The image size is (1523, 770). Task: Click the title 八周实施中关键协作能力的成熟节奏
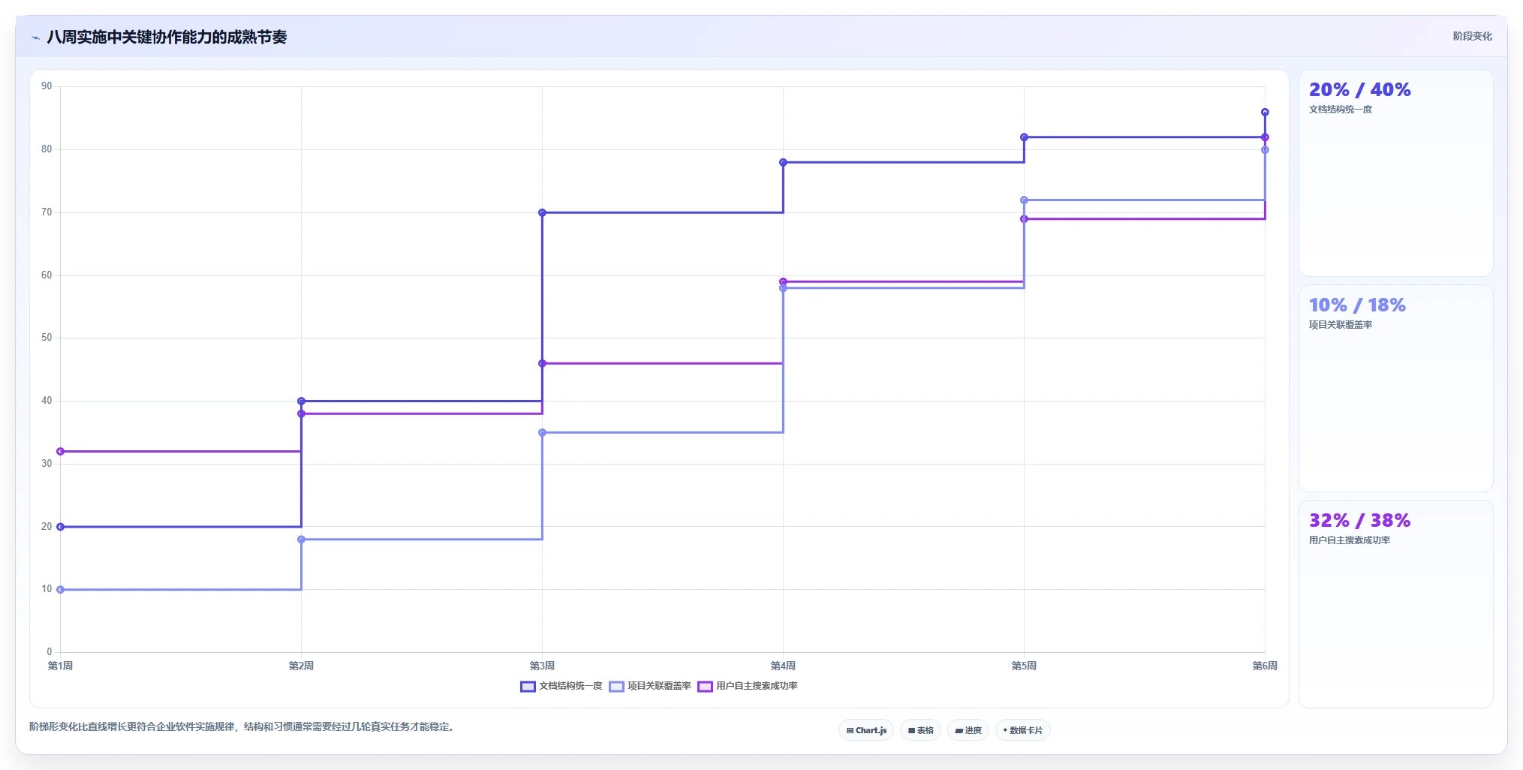(167, 37)
